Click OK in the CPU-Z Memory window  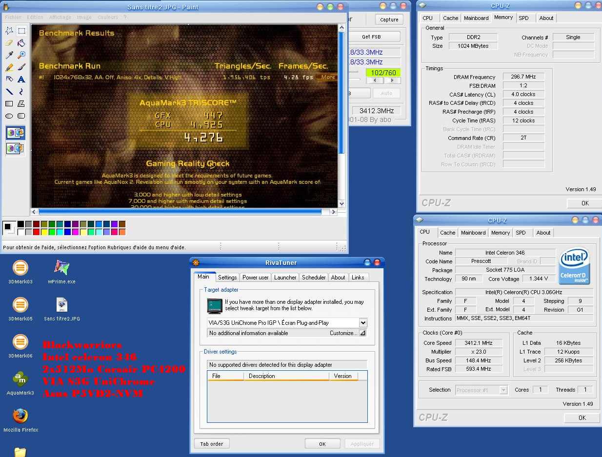click(584, 203)
